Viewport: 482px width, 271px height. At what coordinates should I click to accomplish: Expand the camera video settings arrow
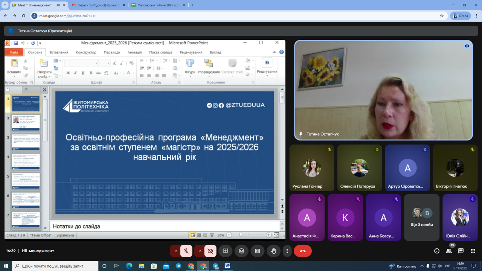pos(200,251)
